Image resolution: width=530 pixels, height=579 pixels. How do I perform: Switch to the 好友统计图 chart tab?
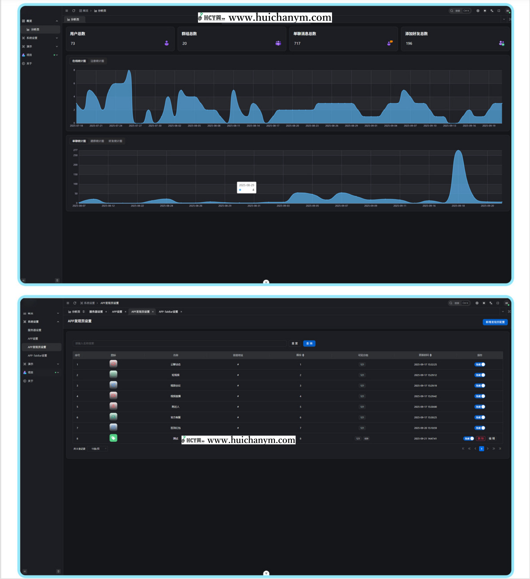(x=115, y=141)
